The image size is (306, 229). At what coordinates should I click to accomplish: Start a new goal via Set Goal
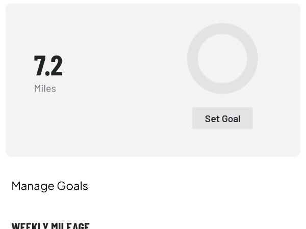coord(222,119)
